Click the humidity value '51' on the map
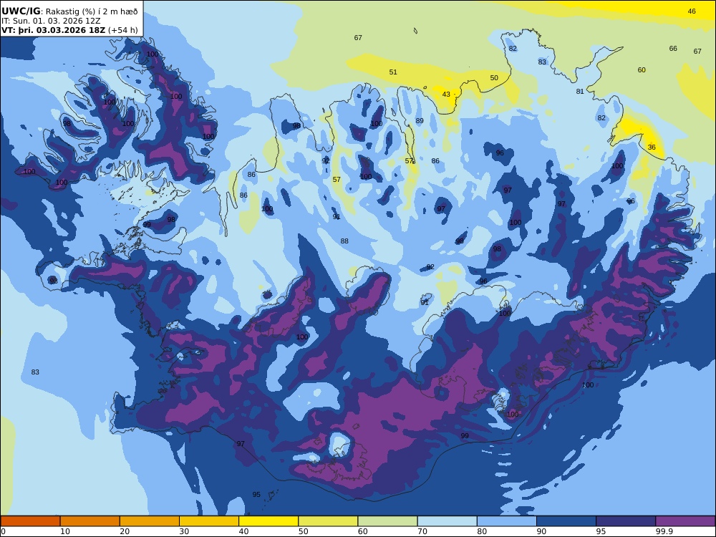The image size is (716, 537). coord(393,72)
